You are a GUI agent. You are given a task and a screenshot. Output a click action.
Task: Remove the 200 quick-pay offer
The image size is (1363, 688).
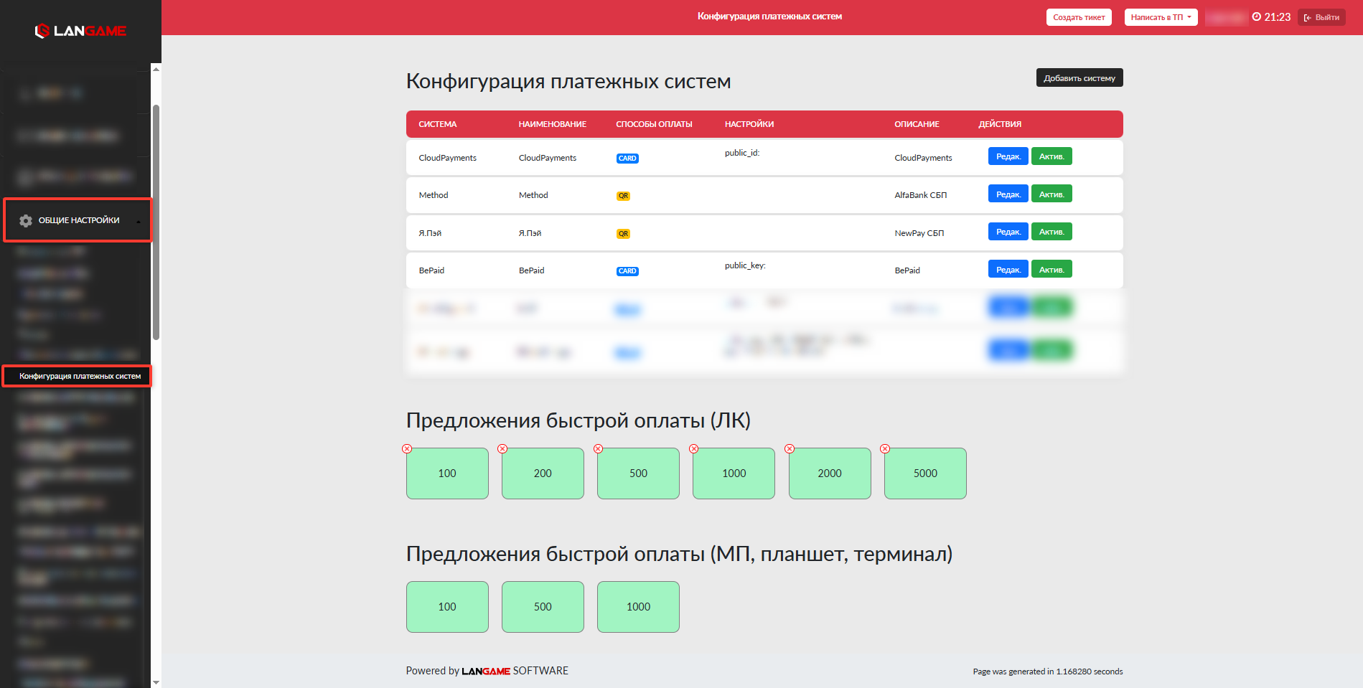click(x=502, y=448)
